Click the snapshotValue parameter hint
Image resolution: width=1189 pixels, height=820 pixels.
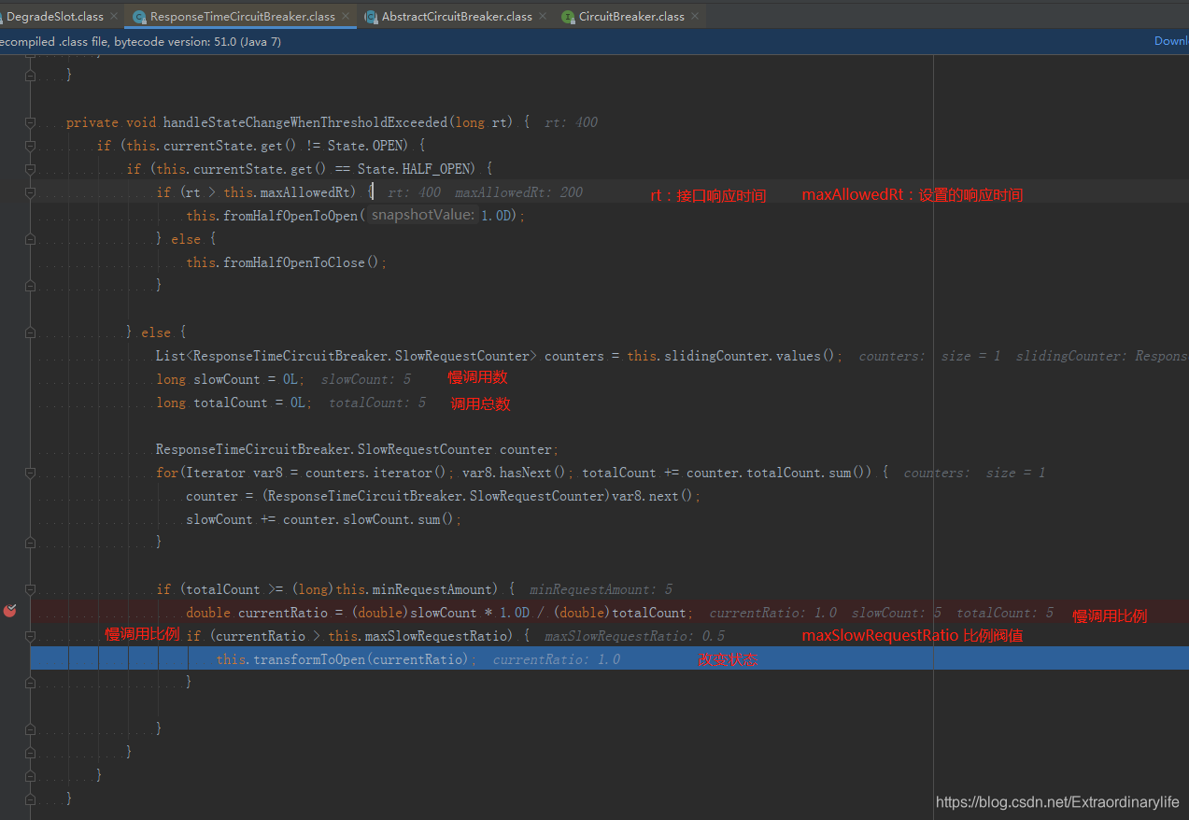coord(424,216)
